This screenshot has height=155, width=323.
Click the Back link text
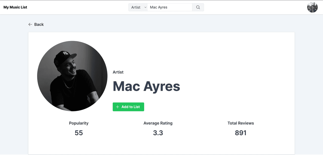(39, 24)
